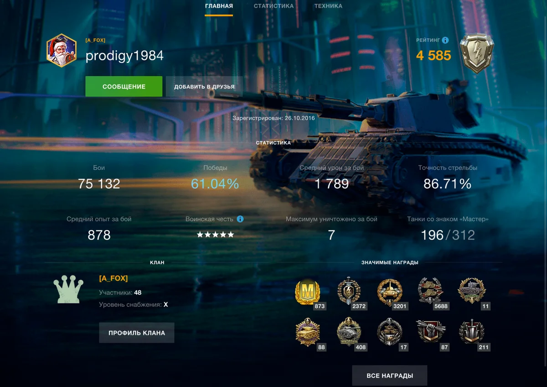Open the award showing count 408
Viewport: 547px width, 387px height.
coord(349,333)
